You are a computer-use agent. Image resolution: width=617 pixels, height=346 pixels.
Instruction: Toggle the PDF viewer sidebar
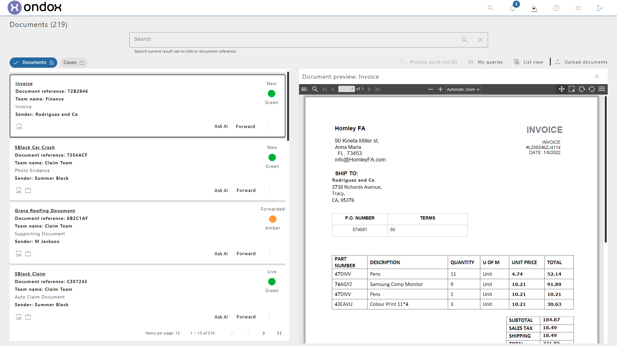(304, 89)
